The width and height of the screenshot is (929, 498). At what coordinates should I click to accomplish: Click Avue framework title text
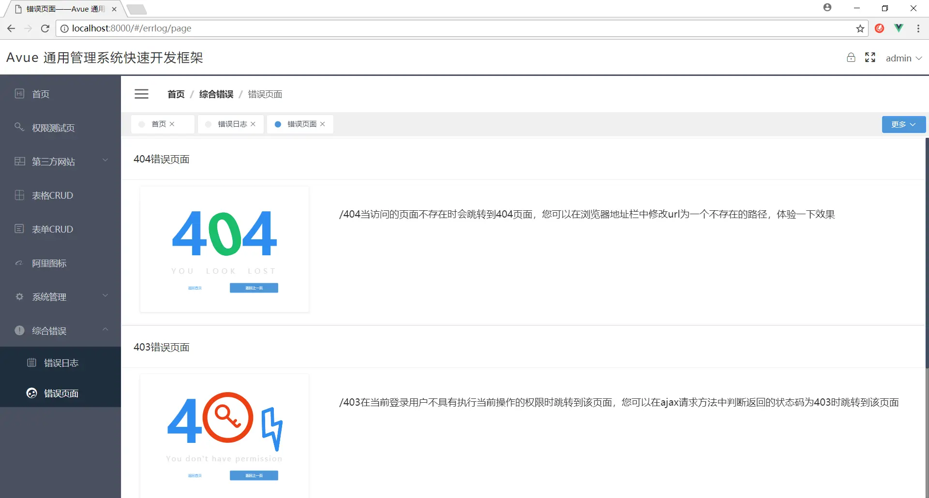point(105,58)
